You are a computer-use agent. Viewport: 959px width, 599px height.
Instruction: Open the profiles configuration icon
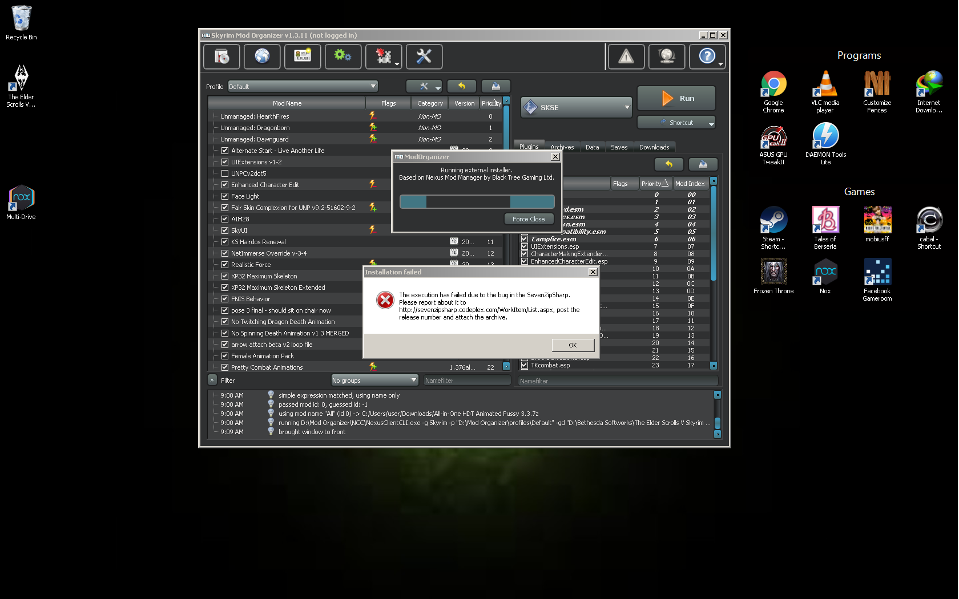303,56
